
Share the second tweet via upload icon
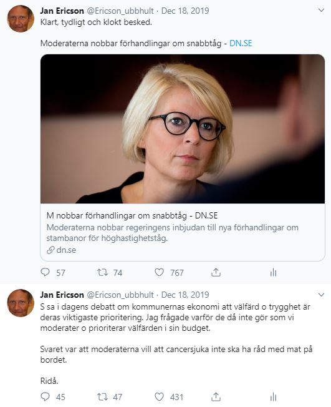tap(216, 396)
